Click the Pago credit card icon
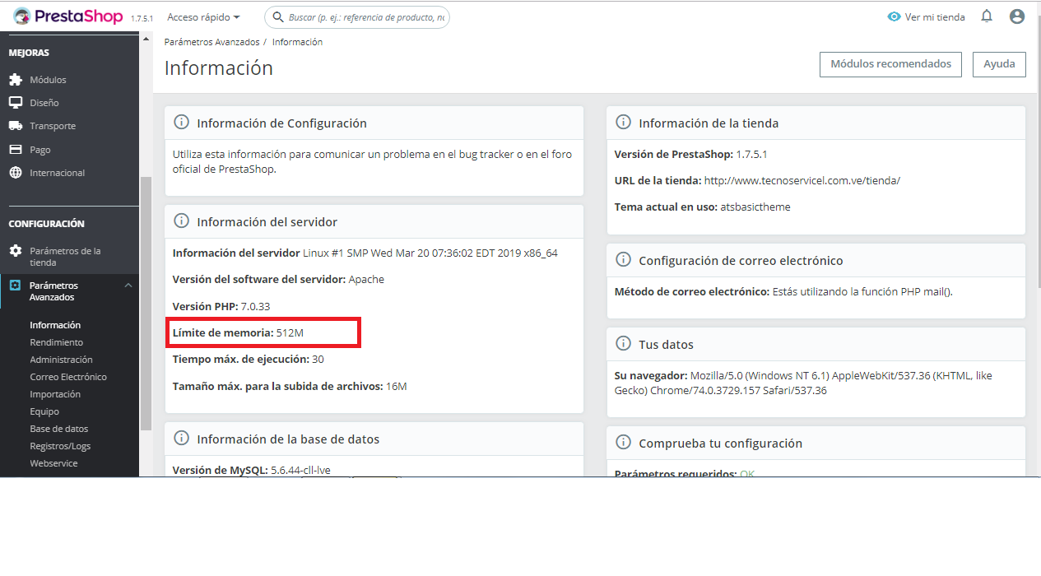This screenshot has height=576, width=1041. click(x=15, y=150)
